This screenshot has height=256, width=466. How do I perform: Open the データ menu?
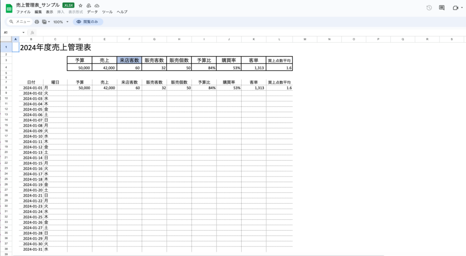click(92, 12)
